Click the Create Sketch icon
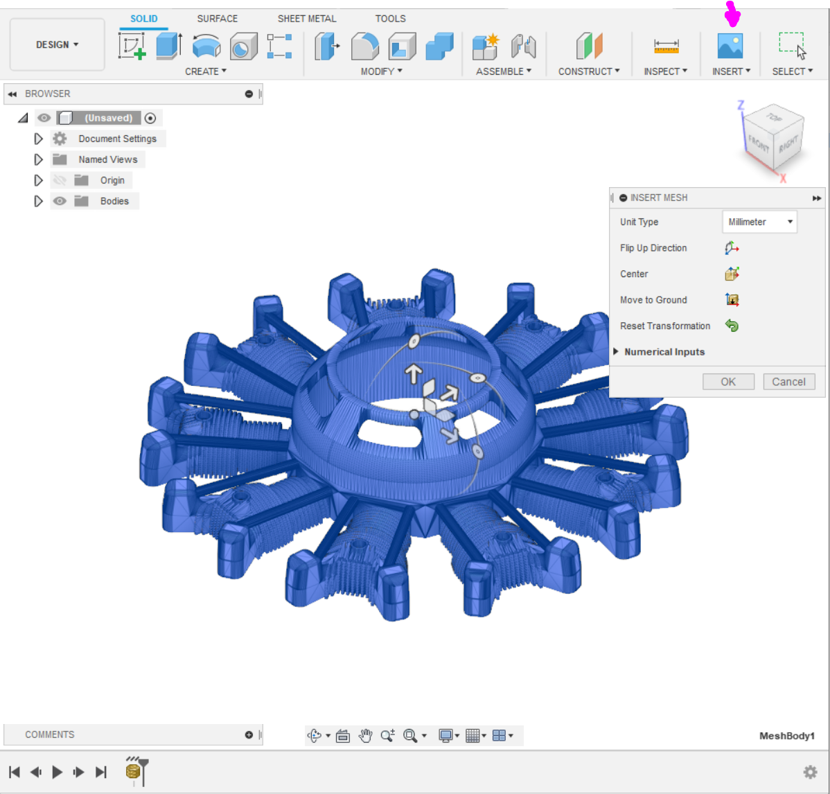830x794 pixels. pyautogui.click(x=132, y=46)
